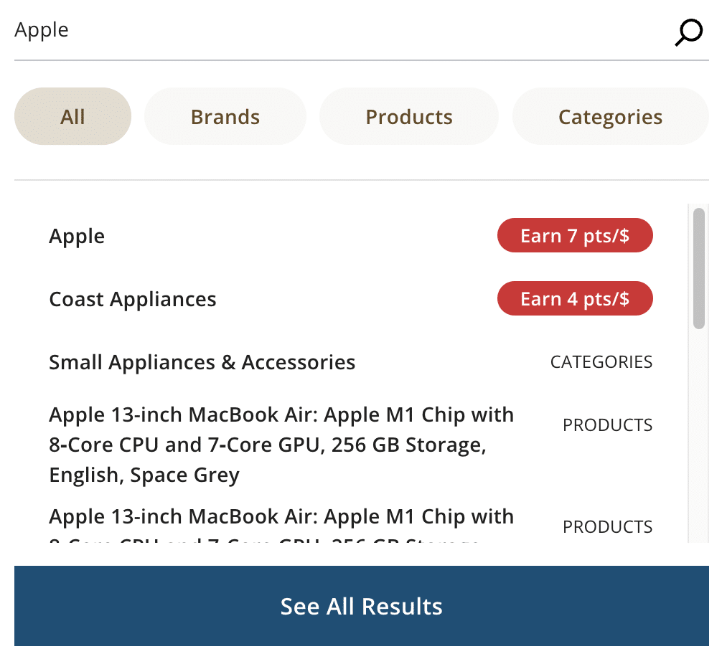The width and height of the screenshot is (722, 654).
Task: Select the Space Grey MacBook Air result
Action: pyautogui.click(x=281, y=445)
